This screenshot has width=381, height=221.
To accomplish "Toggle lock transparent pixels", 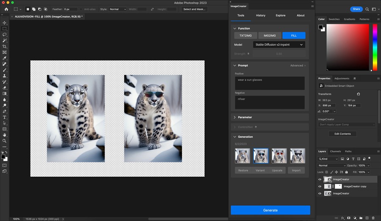I will click(326, 172).
